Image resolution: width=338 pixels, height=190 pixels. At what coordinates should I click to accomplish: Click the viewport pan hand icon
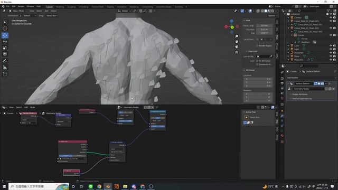click(x=237, y=41)
